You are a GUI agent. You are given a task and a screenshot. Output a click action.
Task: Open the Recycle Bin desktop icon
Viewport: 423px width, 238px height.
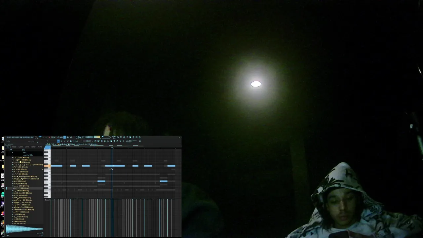(x=3, y=139)
